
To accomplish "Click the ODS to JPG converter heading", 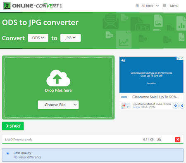I will pyautogui.click(x=40, y=22).
